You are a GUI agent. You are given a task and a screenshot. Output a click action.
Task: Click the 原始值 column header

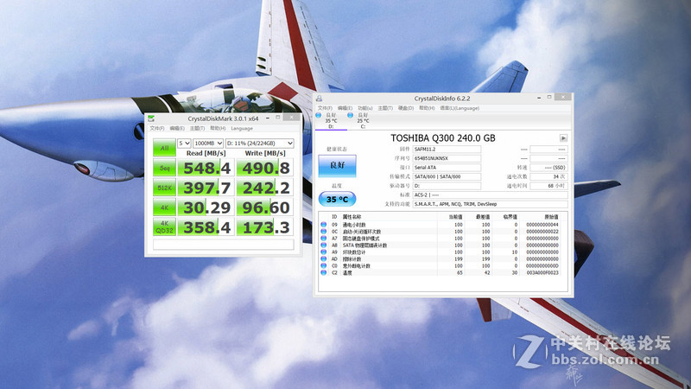click(x=551, y=217)
